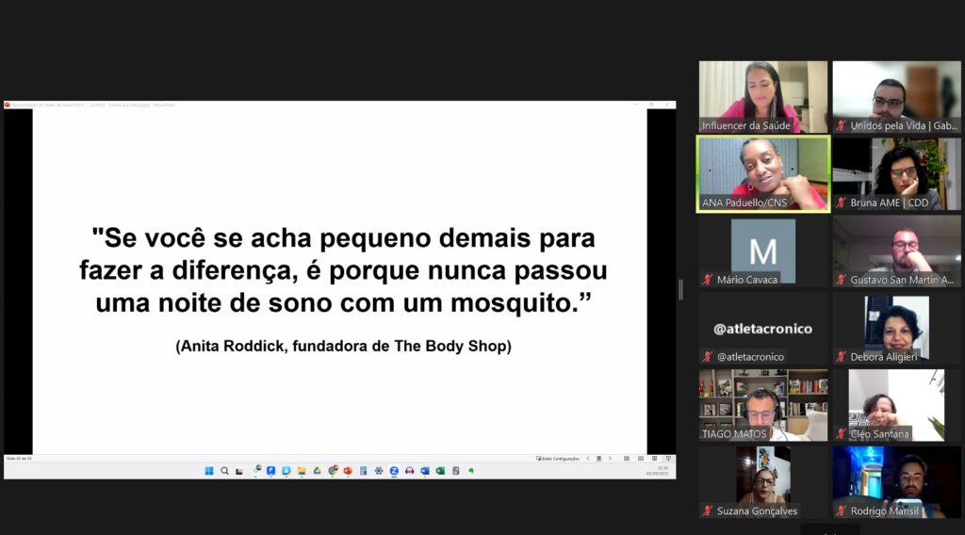Image resolution: width=965 pixels, height=535 pixels.
Task: Select ANA Paduello/CNS highlighted video tile
Action: 762,173
